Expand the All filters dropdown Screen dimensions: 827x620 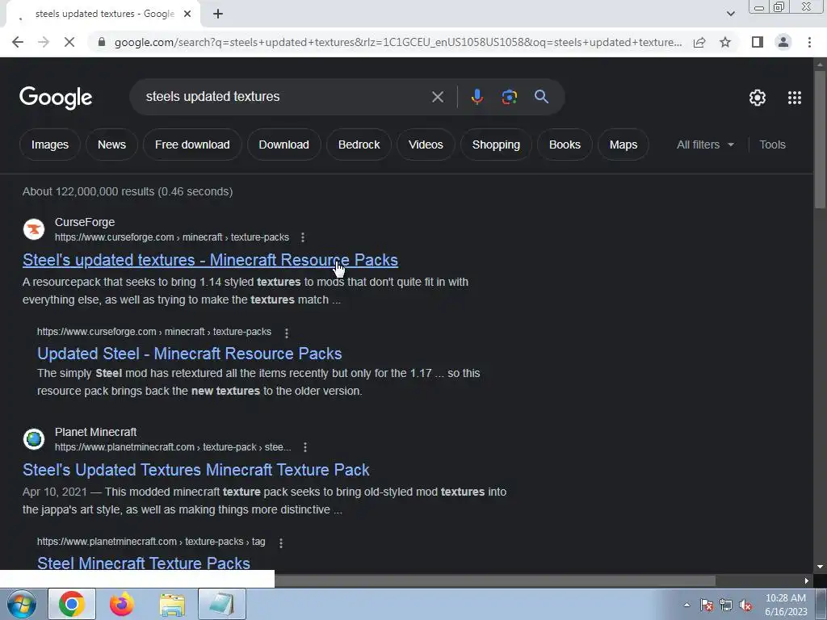705,145
